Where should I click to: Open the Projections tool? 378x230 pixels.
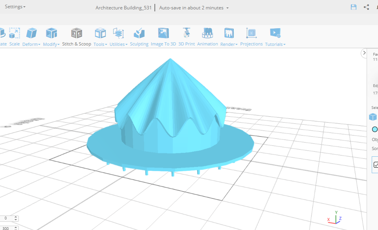click(x=251, y=37)
